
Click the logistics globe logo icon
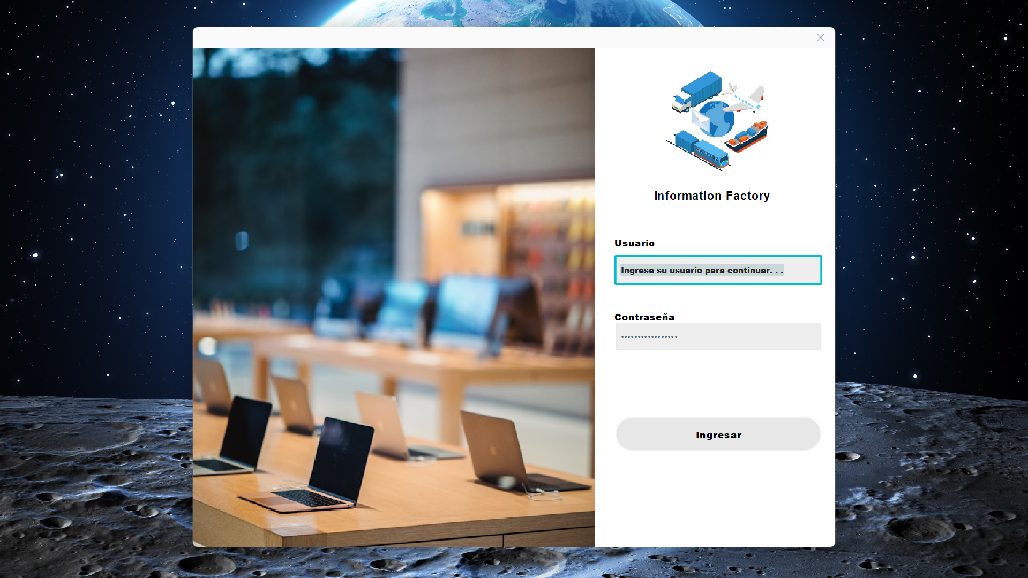pos(717,121)
